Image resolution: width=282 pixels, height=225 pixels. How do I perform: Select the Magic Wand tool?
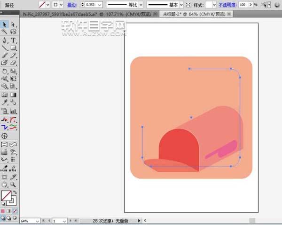point(4,32)
